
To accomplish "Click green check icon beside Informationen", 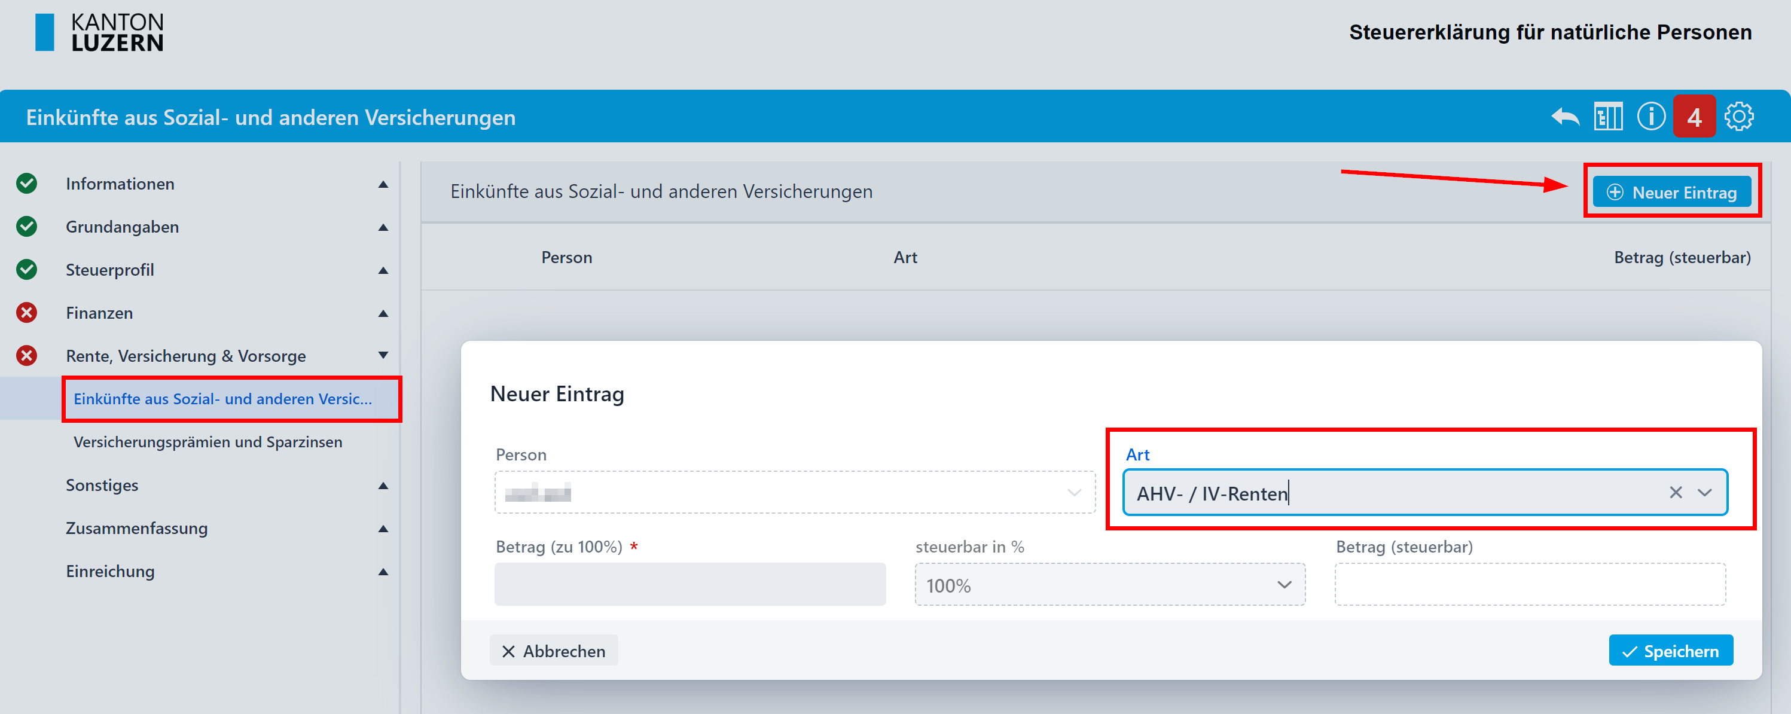I will click(x=26, y=184).
